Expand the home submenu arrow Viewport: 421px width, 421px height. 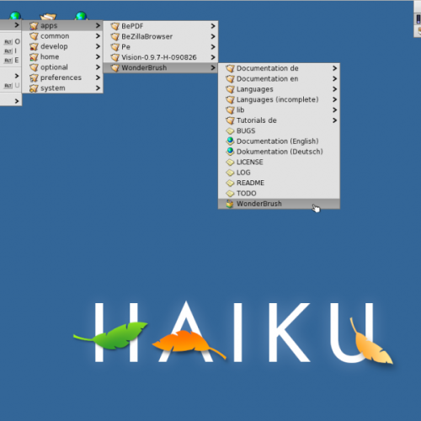click(x=98, y=56)
